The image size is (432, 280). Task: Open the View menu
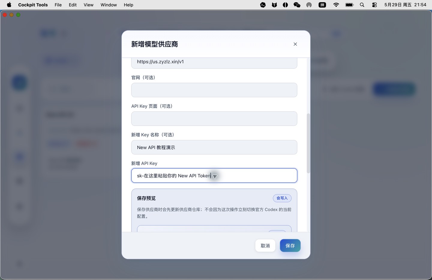click(x=88, y=5)
